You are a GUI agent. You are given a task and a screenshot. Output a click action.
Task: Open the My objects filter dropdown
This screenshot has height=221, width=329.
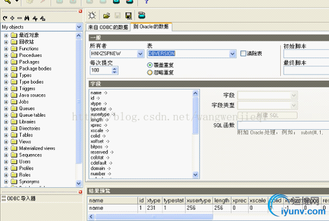[x=79, y=27]
